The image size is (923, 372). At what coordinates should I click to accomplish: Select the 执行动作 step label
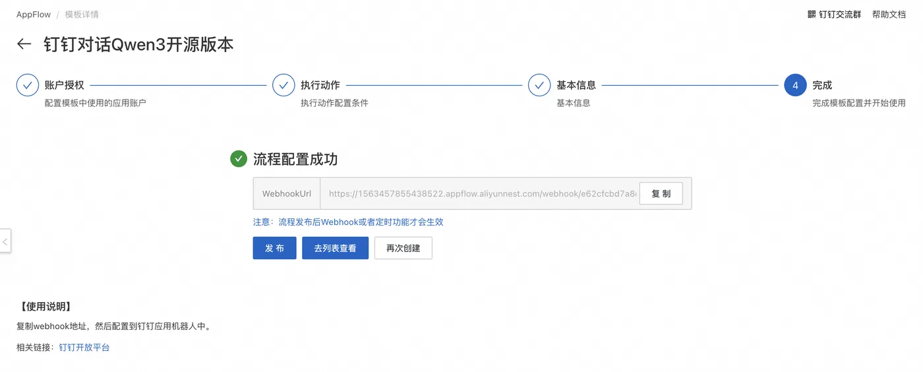[x=320, y=85]
